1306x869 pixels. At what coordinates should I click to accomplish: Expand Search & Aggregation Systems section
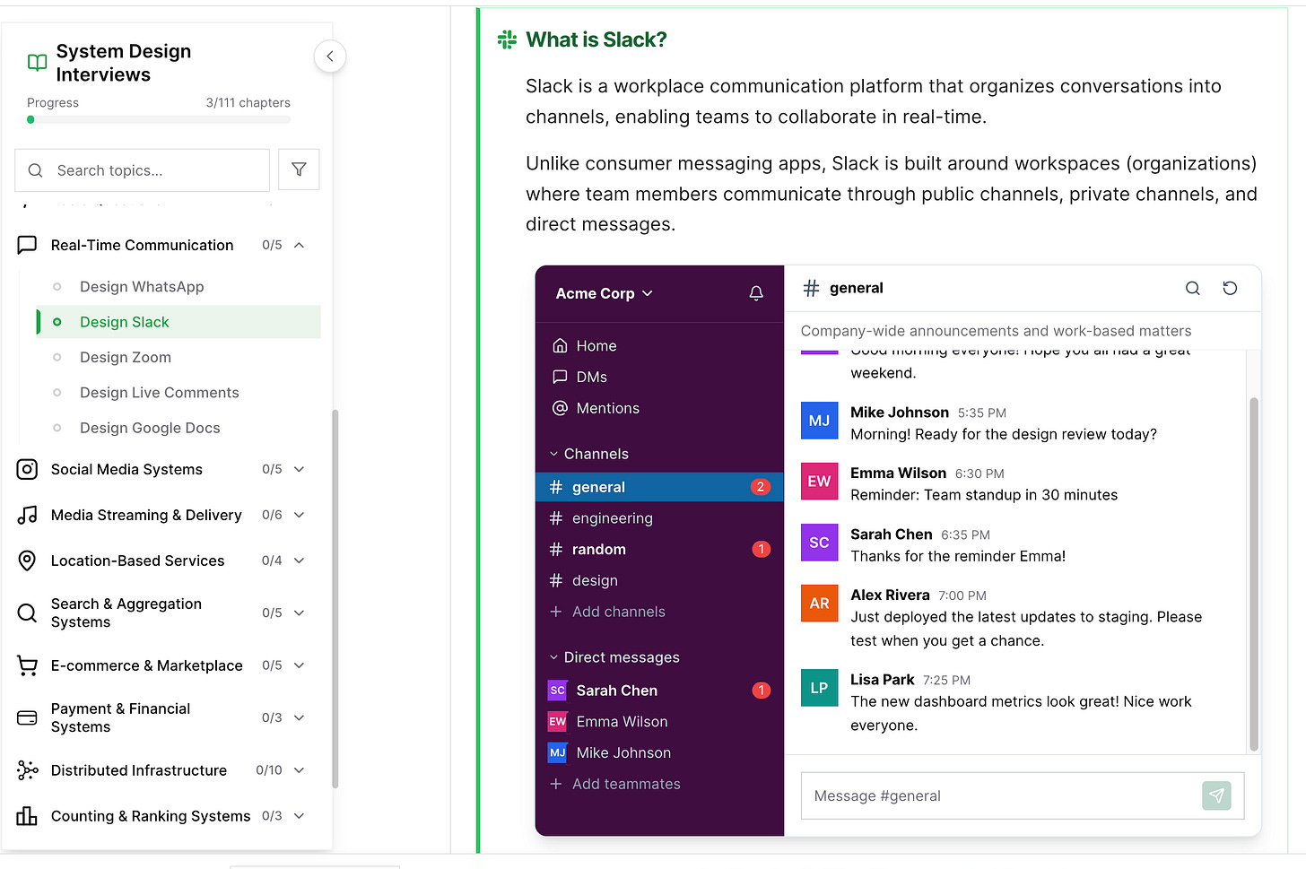click(x=300, y=613)
